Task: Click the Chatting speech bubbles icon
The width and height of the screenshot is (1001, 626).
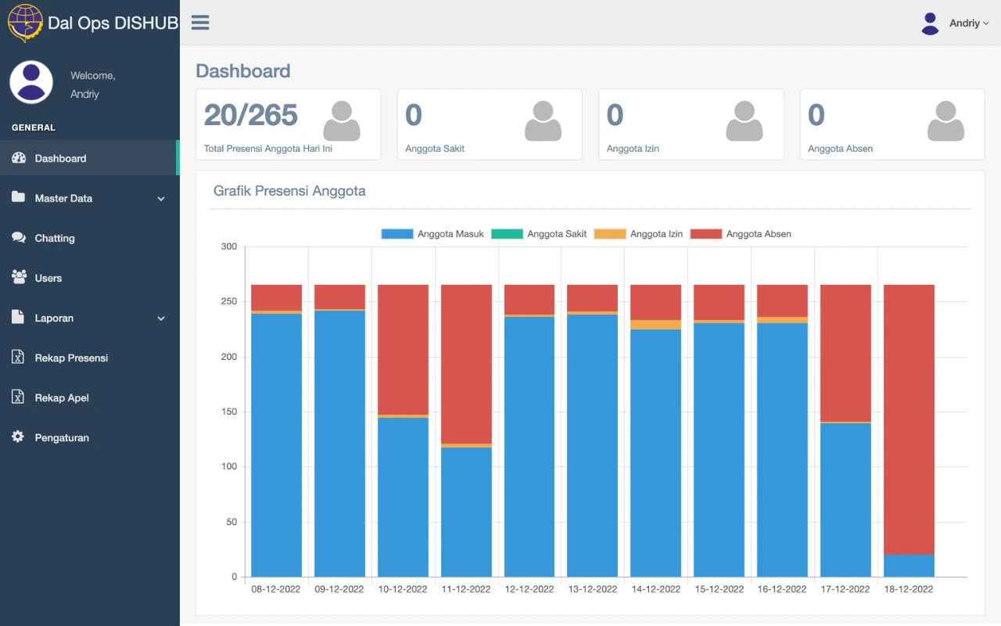Action: 19,238
